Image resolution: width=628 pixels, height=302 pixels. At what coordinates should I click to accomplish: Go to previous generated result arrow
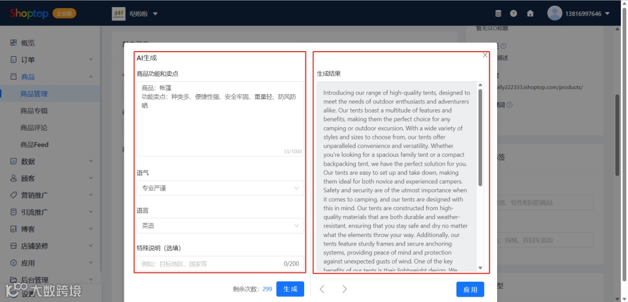point(322,289)
